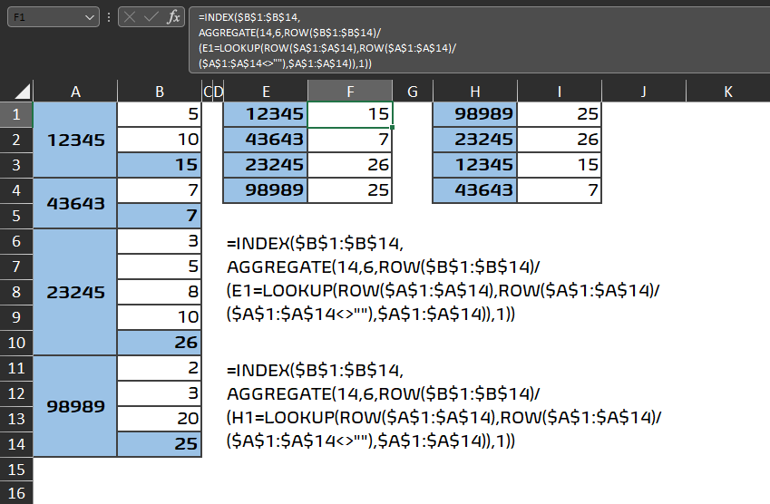Click cell H4 with value 43643
Viewport: 770px width, 504px height.
coord(475,190)
